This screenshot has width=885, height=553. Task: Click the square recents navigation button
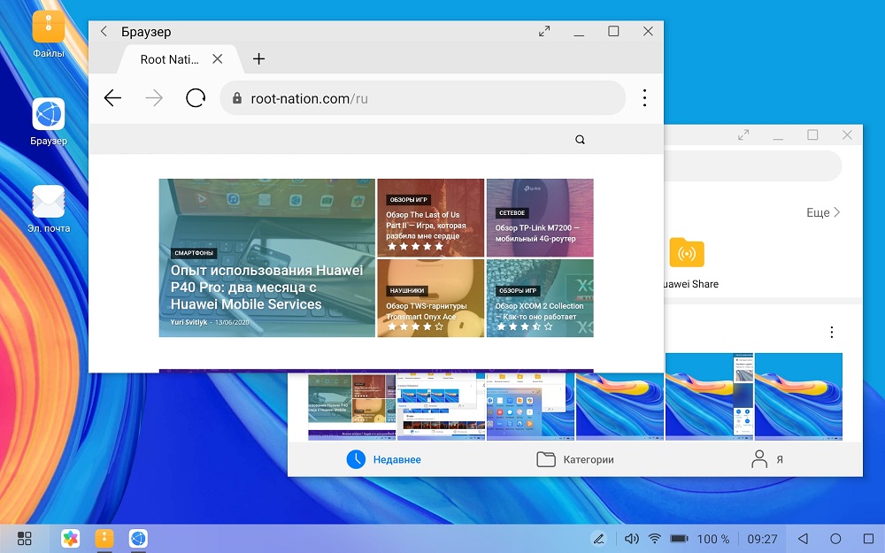pyautogui.click(x=869, y=538)
